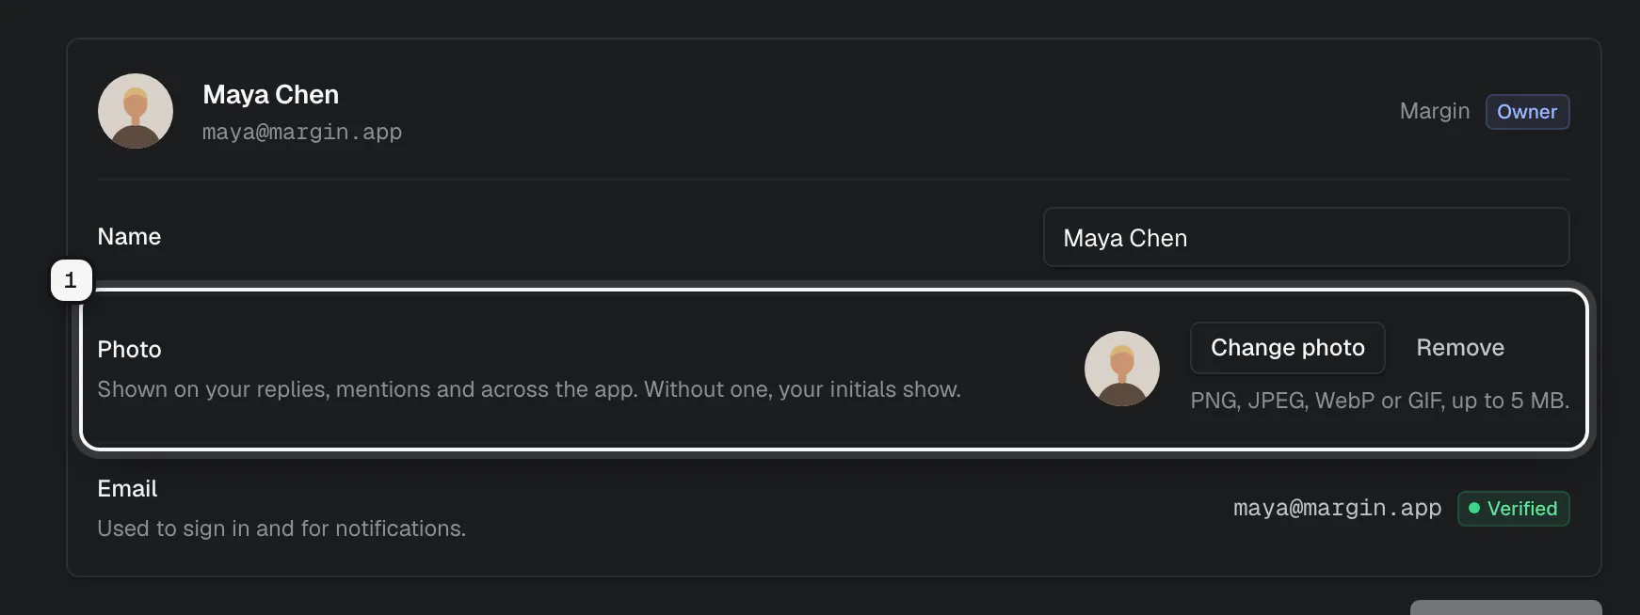Click the partially visible button at bottom right

[x=1505, y=607]
